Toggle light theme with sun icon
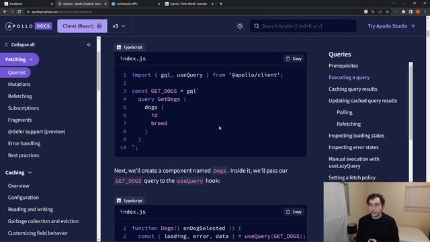The image size is (430, 242). [x=240, y=26]
